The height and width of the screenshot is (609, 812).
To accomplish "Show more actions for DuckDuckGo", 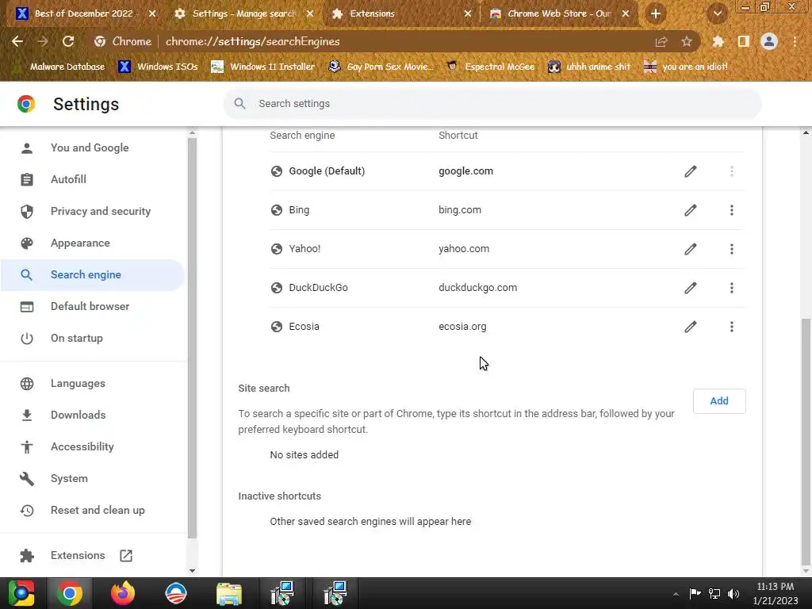I will pos(731,288).
